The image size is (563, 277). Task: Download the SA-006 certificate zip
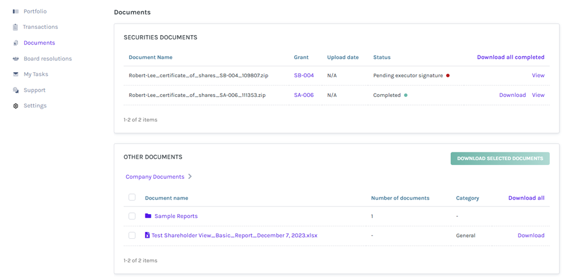[x=512, y=95]
